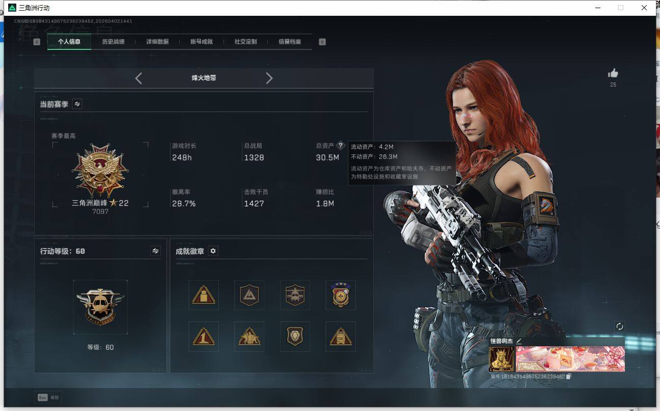The height and width of the screenshot is (411, 660).
Task: Click the 烽火地带 mode title
Action: (204, 78)
